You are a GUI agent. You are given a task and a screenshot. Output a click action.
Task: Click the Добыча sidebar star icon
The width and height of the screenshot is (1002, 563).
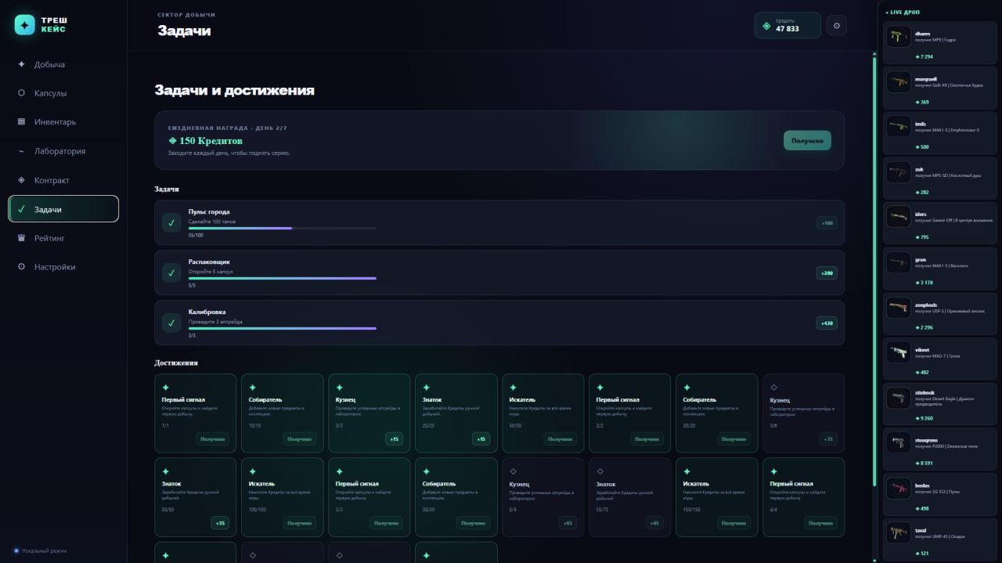pos(21,64)
